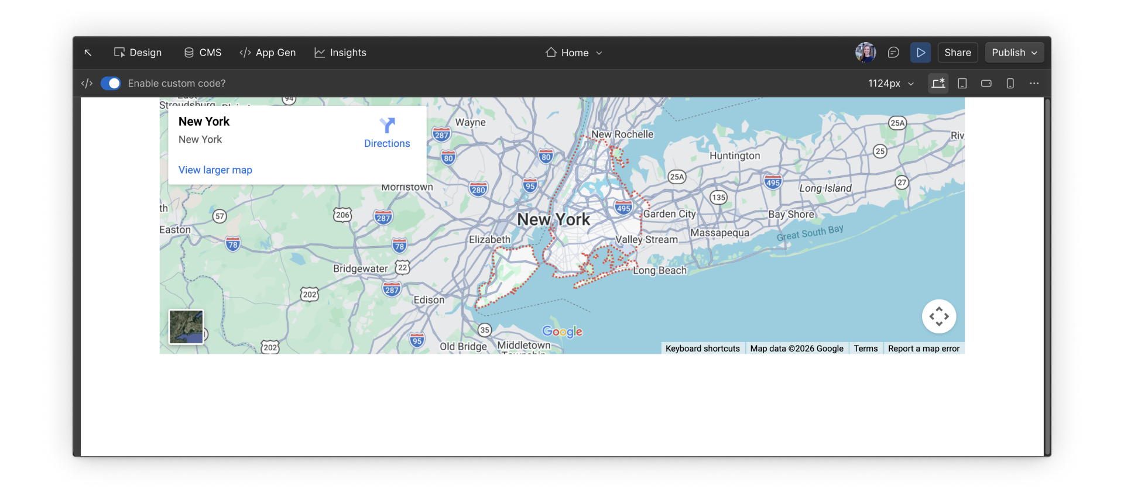Click the Bay Shore map label

pos(791,215)
